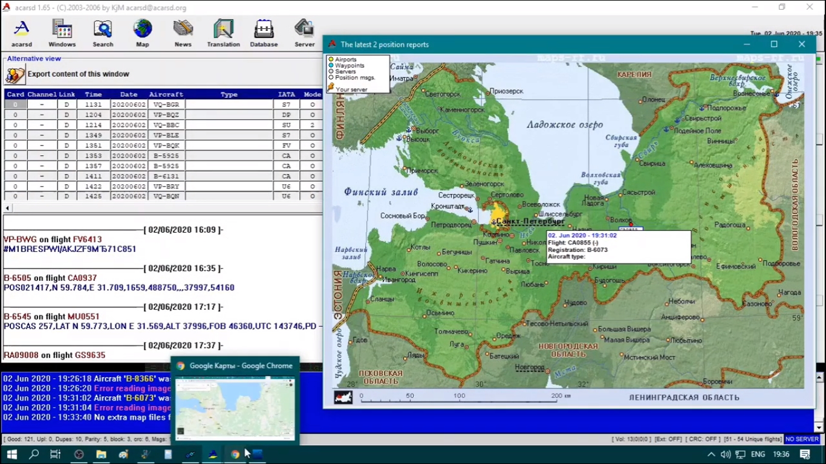
Task: Open the News toolbar icon
Action: pyautogui.click(x=183, y=33)
